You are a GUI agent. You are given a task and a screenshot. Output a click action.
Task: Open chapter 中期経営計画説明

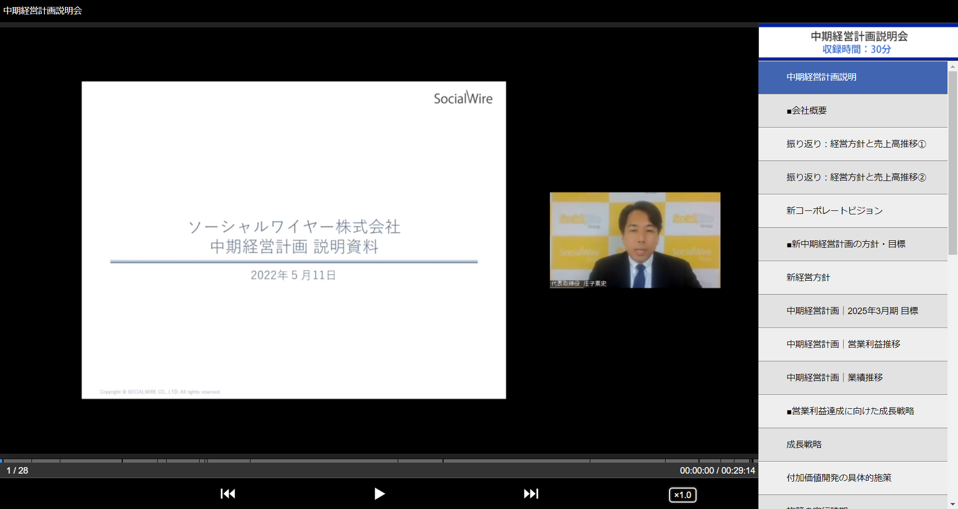coord(853,77)
